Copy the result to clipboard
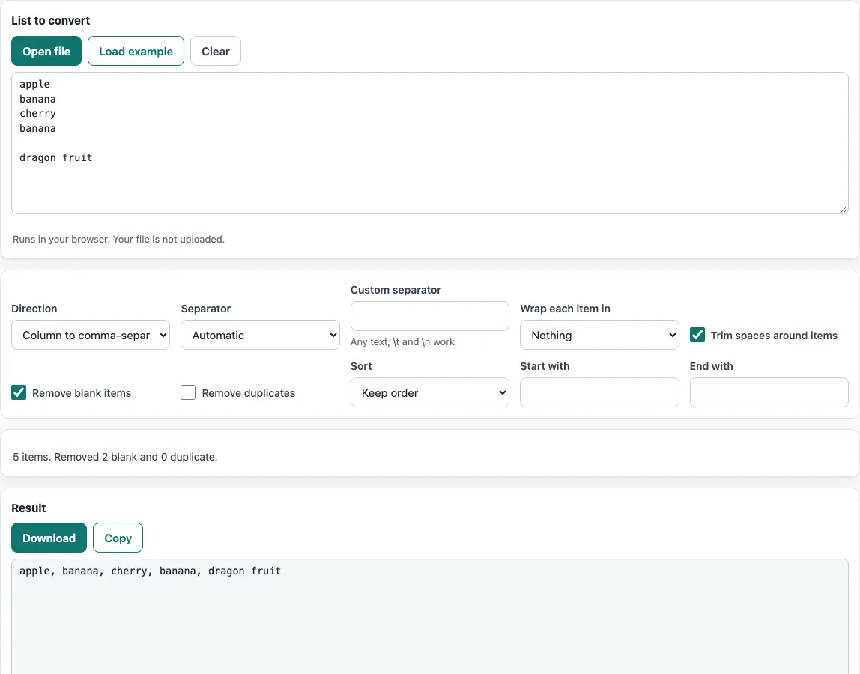The height and width of the screenshot is (674, 860). [x=118, y=538]
